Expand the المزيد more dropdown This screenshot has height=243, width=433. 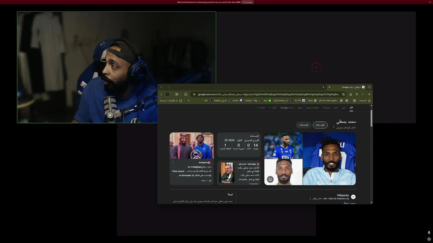coord(273,108)
